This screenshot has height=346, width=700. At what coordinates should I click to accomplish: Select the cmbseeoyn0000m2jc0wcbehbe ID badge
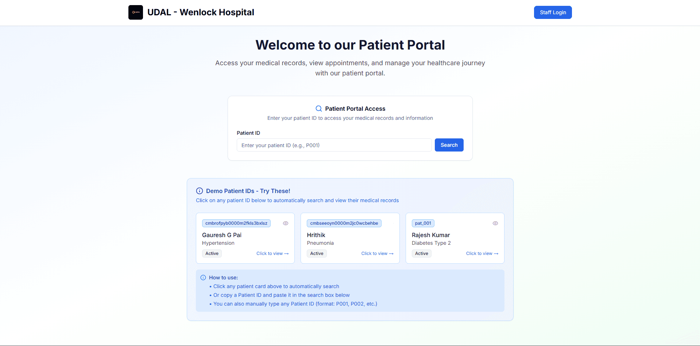coord(344,223)
